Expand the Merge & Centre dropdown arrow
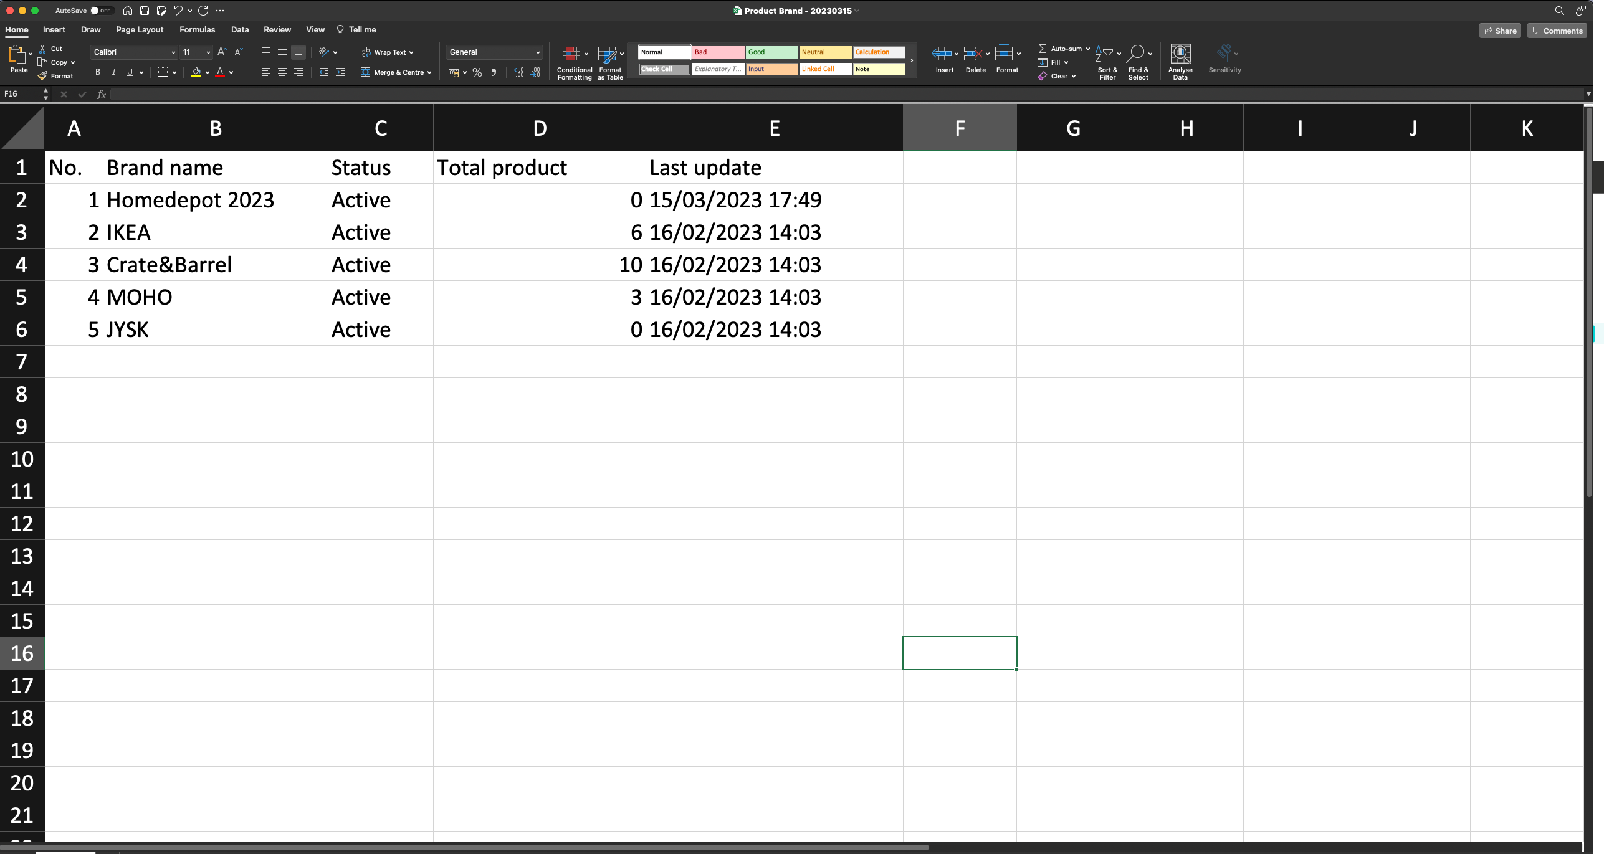The width and height of the screenshot is (1604, 854). (x=429, y=73)
